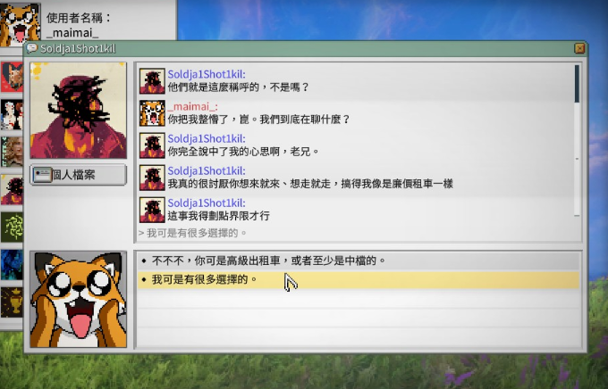Viewport: 608px width, 389px height.
Task: Open the dark-haired woman contact in sidebar
Action: click(x=12, y=114)
